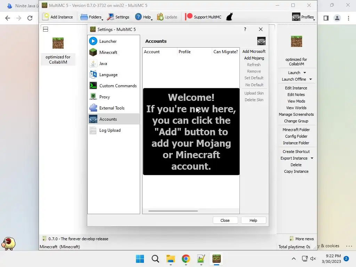Open the Language settings page
This screenshot has width=356, height=267.
114,75
